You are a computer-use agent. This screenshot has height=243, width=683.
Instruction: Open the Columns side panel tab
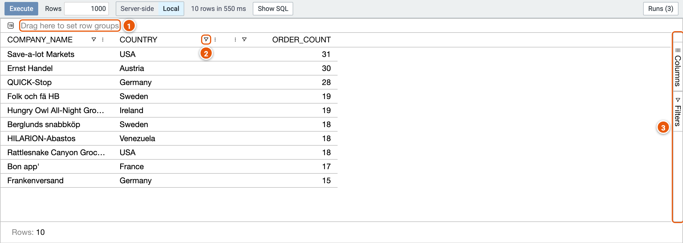click(x=678, y=67)
